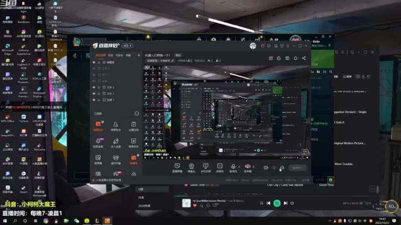Click back chevron in League client
Image resolution: width=401 pixels, height=225 pixels.
tap(75, 55)
